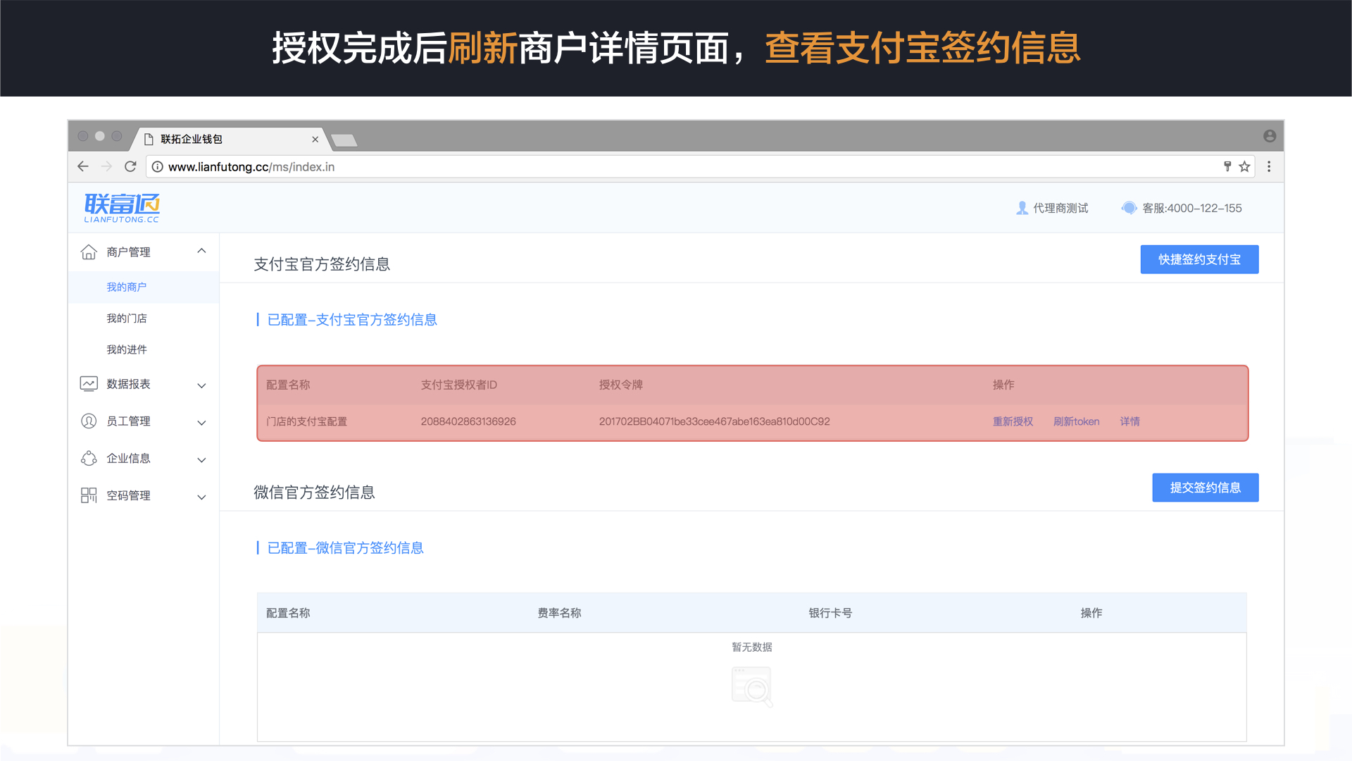Collapse the 商户管理 menu chevron
Viewport: 1352px width, 761px height.
coord(201,251)
